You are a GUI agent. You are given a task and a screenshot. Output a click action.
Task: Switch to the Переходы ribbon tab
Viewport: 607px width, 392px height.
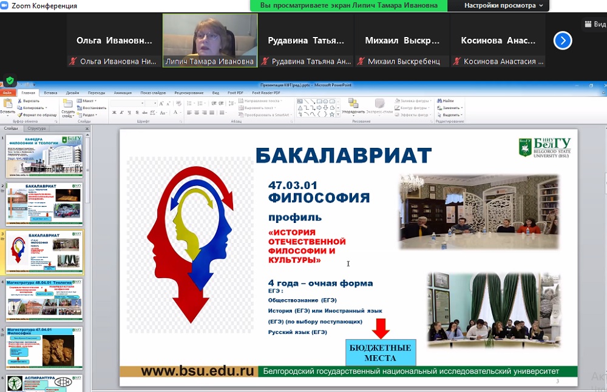[x=97, y=93]
